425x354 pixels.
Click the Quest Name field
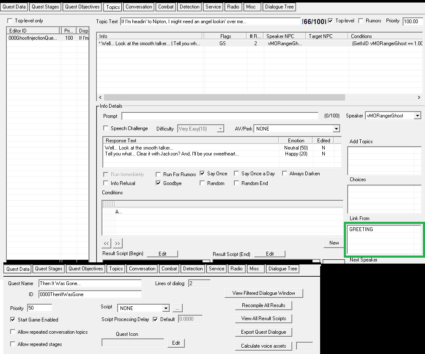[90, 283]
